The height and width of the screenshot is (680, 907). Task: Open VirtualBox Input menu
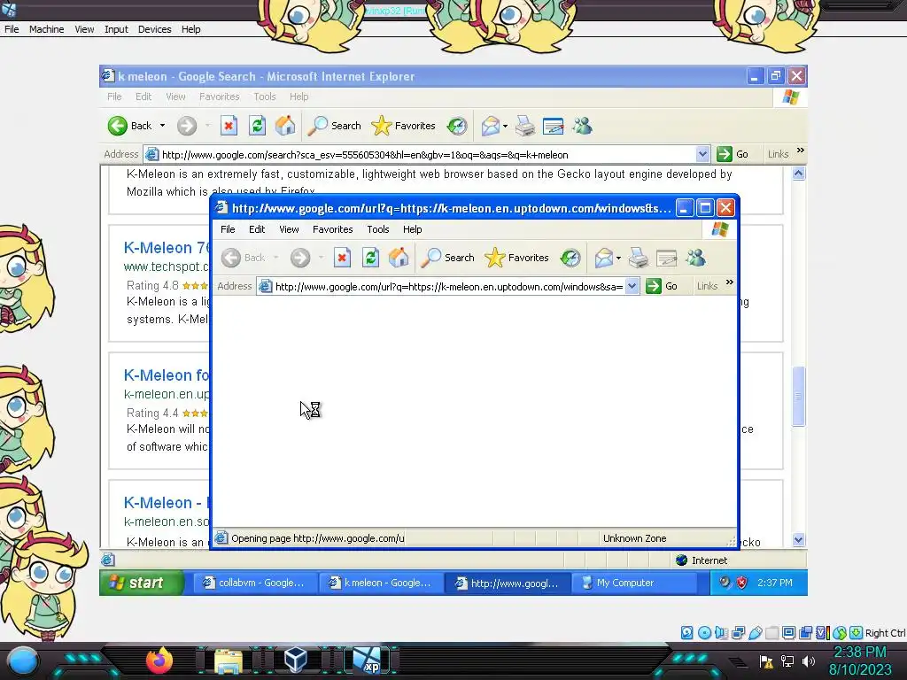(x=116, y=29)
